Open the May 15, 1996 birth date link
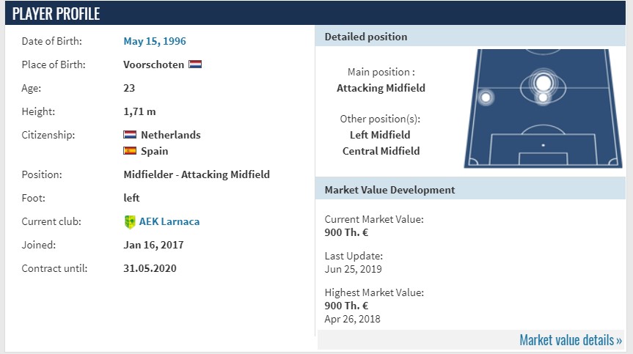633x354 pixels. pyautogui.click(x=155, y=41)
